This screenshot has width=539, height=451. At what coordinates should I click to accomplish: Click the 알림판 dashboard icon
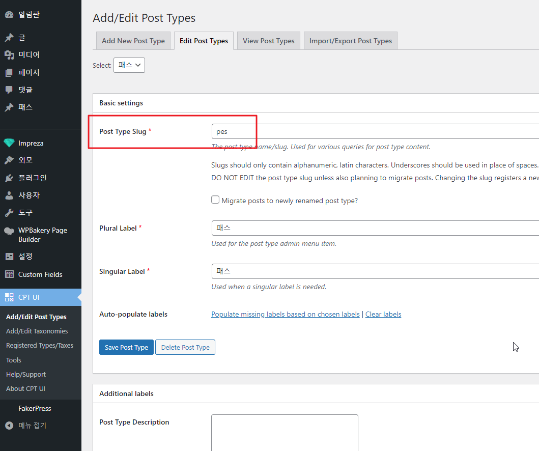9,15
